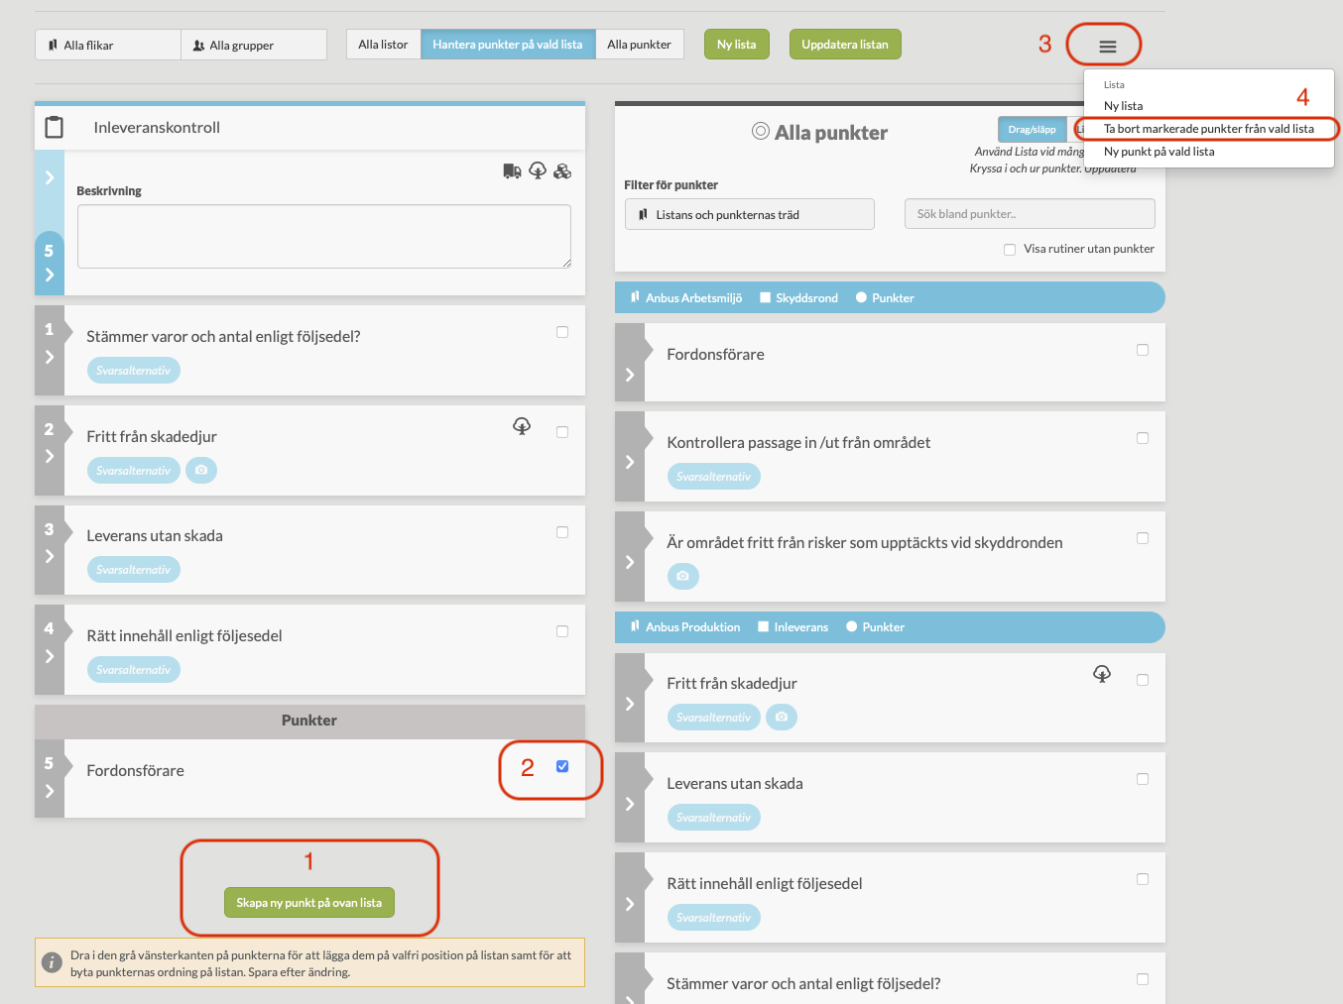Tick checkbox for Fordonsförare in Alla punkter
This screenshot has width=1343, height=1004.
point(1143,350)
